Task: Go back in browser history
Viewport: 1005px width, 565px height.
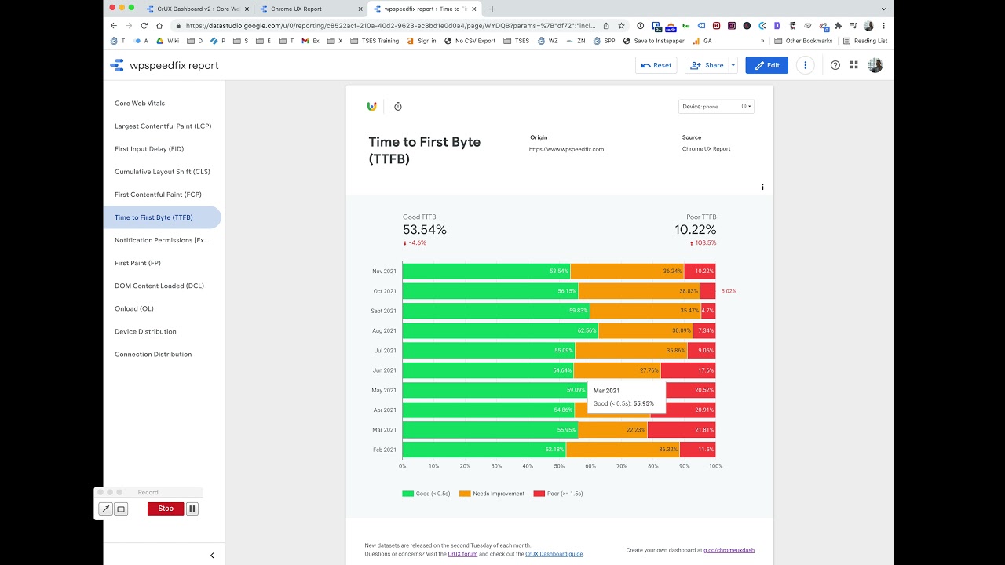Action: click(113, 25)
